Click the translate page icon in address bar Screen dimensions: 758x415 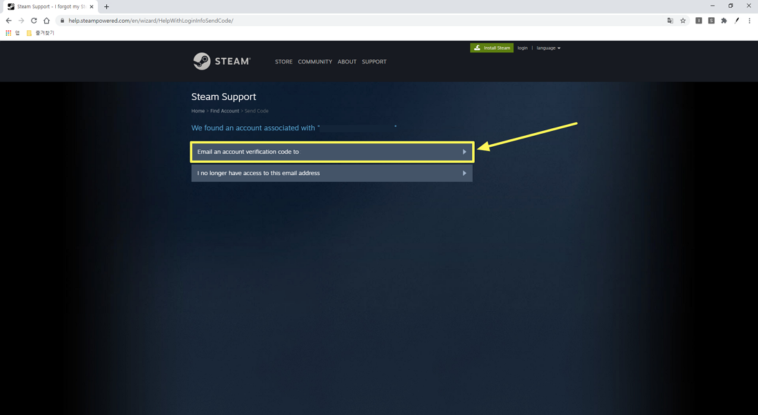point(670,20)
